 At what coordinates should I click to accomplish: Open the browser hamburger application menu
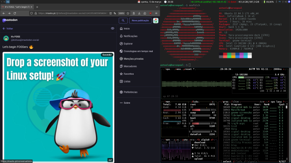click(x=156, y=13)
